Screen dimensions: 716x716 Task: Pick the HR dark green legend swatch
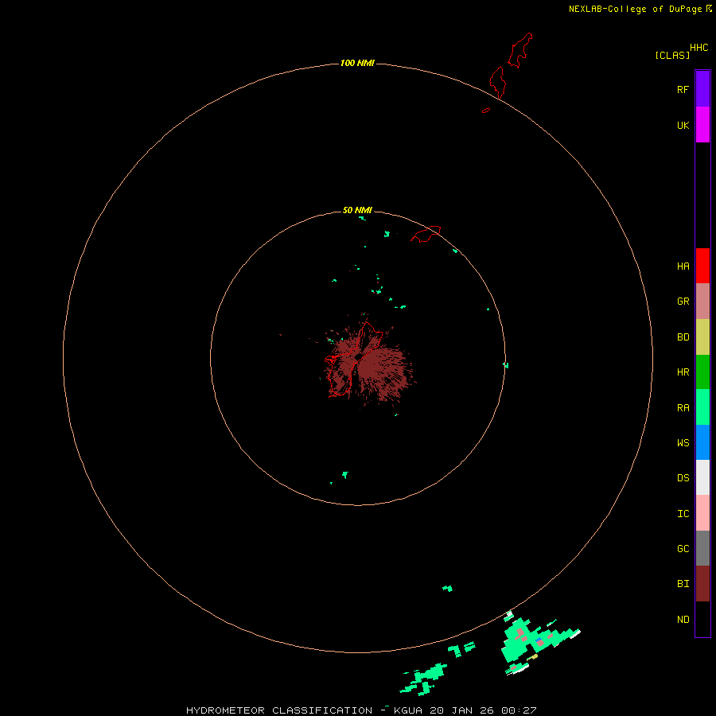click(702, 372)
